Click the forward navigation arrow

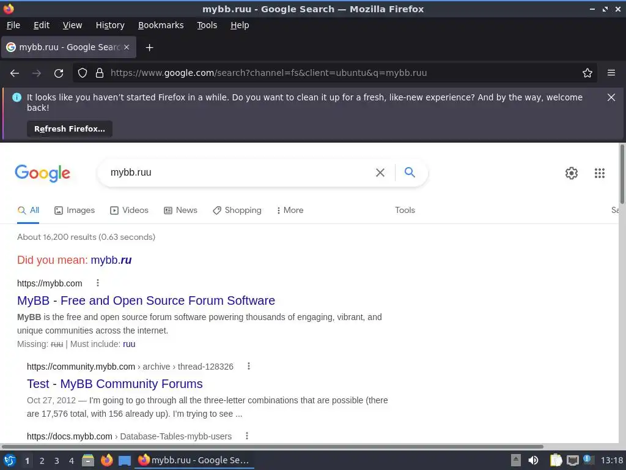(36, 73)
